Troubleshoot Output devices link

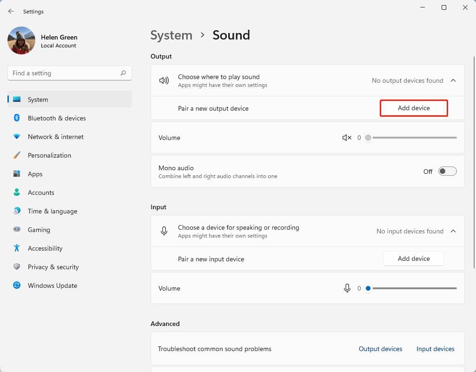click(x=380, y=349)
